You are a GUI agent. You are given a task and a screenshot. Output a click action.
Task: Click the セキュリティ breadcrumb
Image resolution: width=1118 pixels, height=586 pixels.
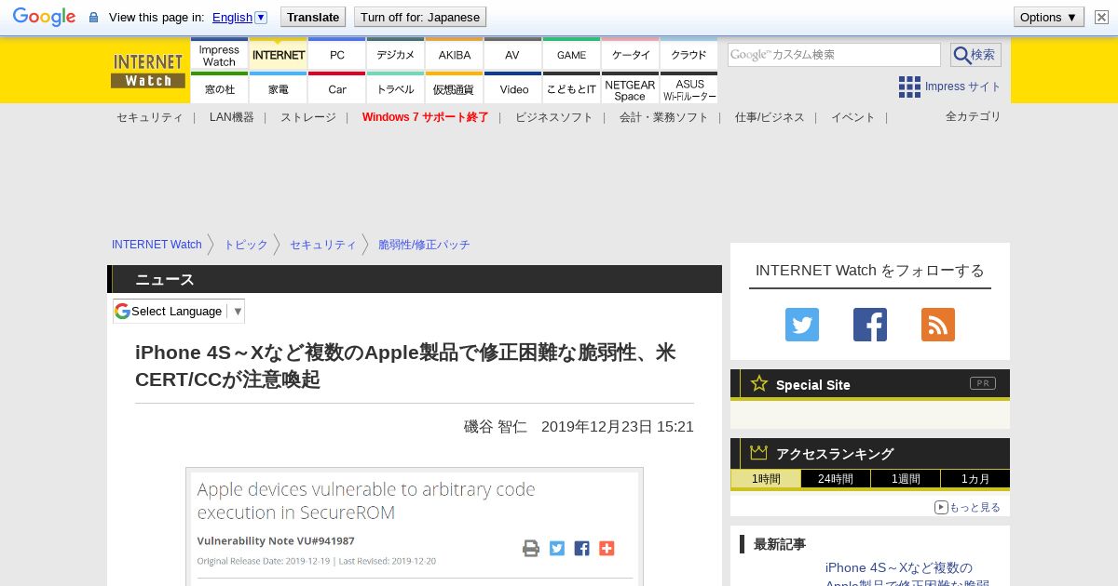tap(323, 245)
